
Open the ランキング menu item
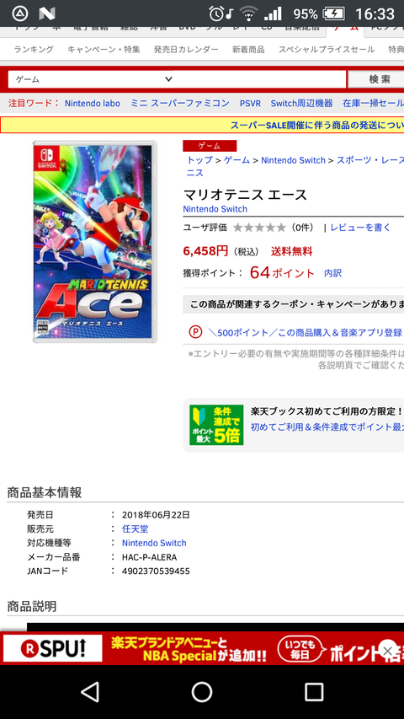point(34,50)
